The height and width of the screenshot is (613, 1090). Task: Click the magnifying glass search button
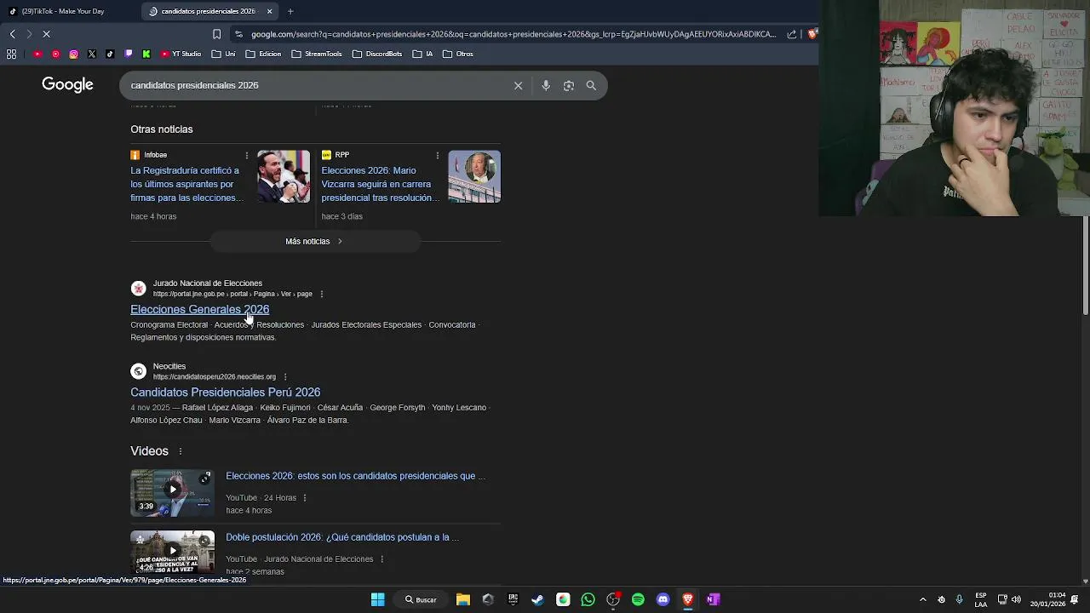point(591,85)
